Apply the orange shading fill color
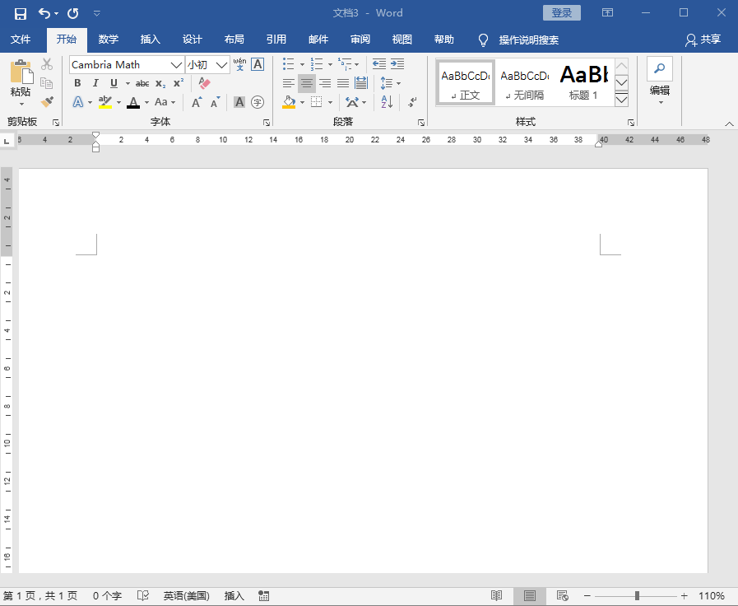This screenshot has height=606, width=738. pyautogui.click(x=289, y=102)
